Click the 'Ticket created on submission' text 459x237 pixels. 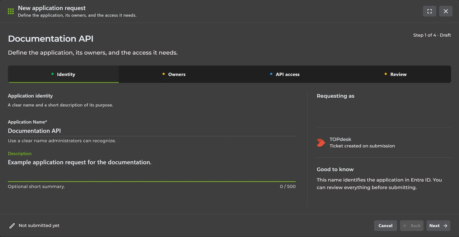click(x=362, y=146)
